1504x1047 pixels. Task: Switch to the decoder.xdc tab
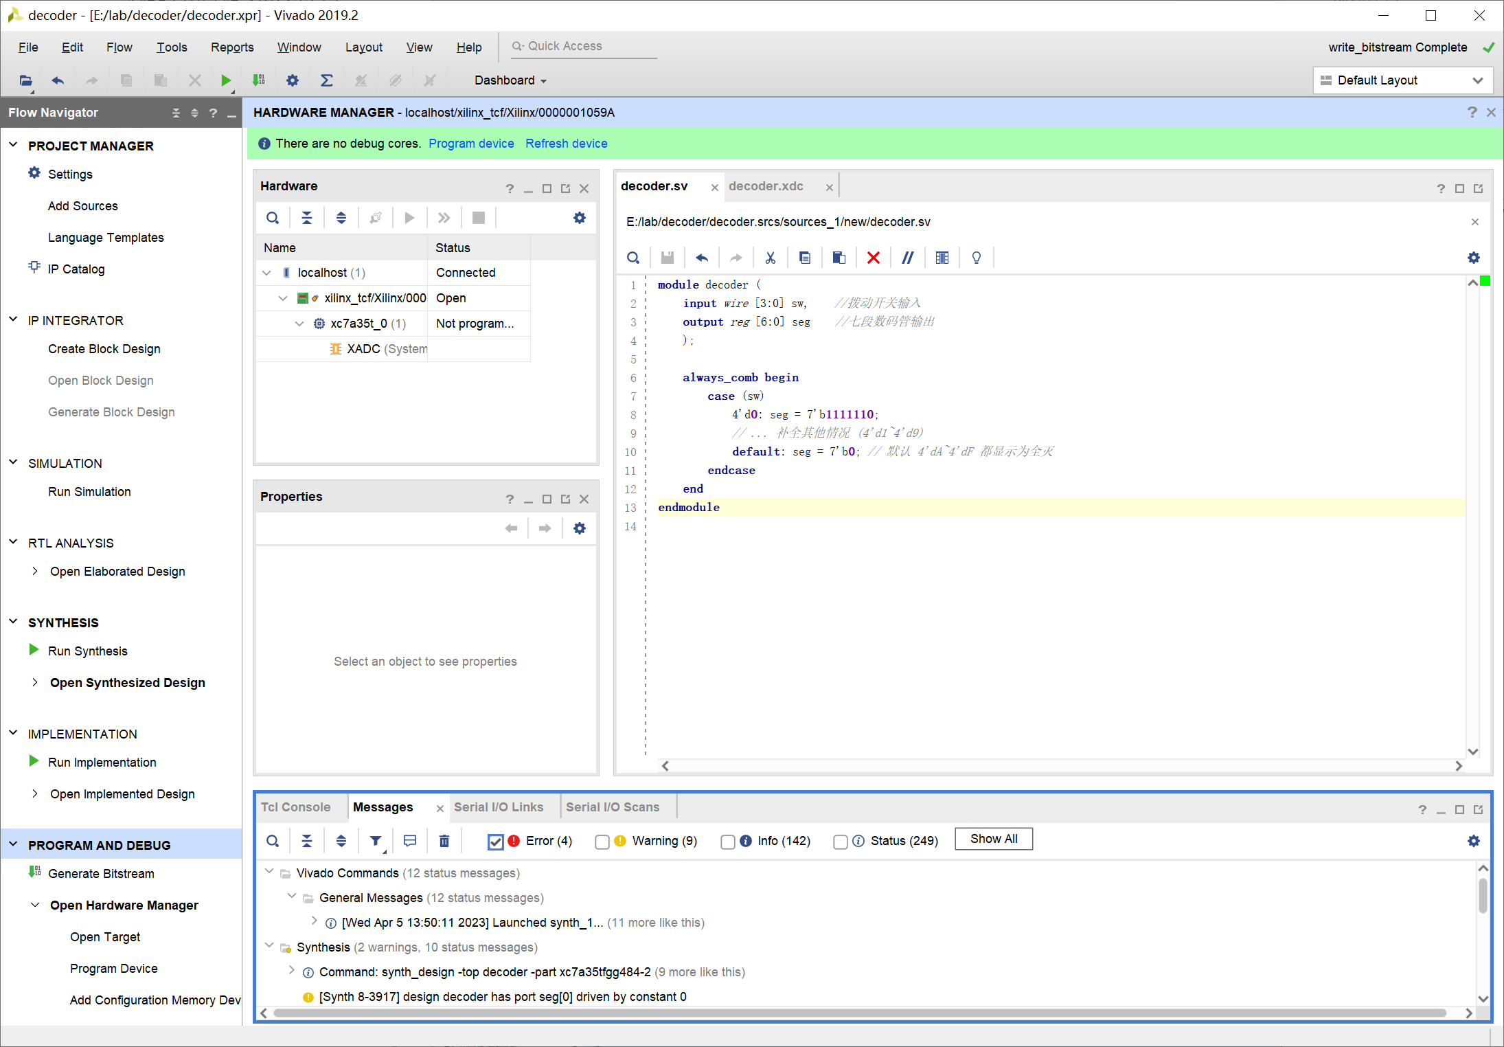[765, 186]
